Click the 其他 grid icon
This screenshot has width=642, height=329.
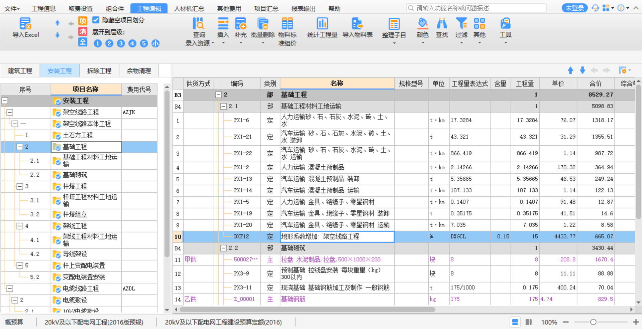pos(479,30)
